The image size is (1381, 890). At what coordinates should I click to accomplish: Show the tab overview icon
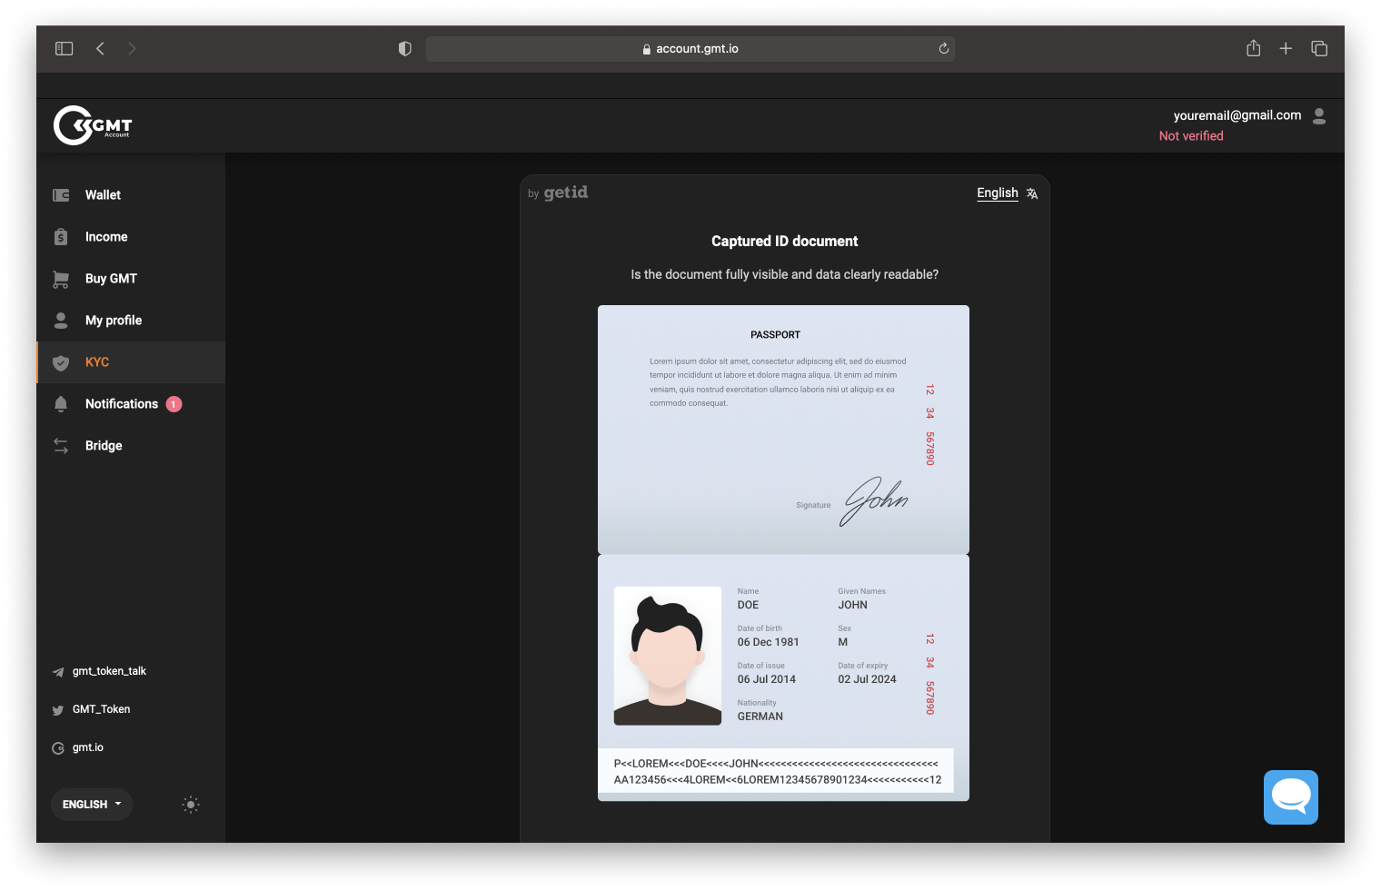pos(1319,48)
